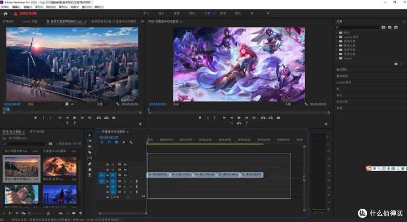Select the Hand tool
This screenshot has width=407, height=222.
[x=90, y=169]
